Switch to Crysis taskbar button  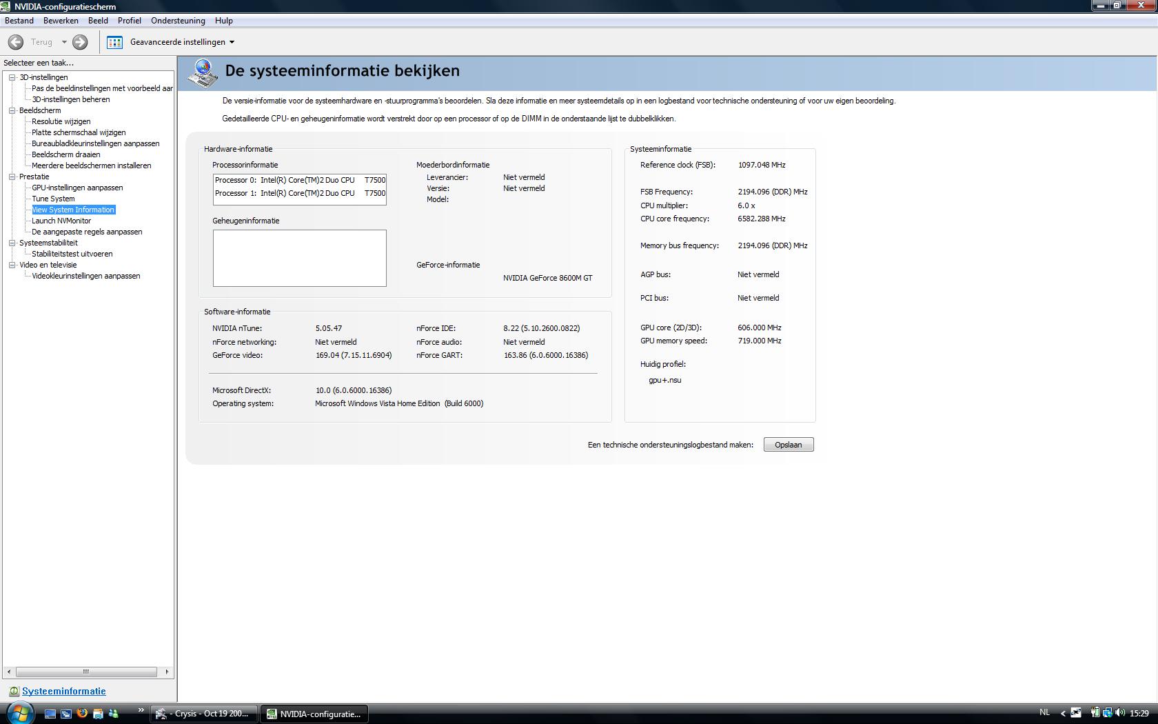tap(204, 714)
